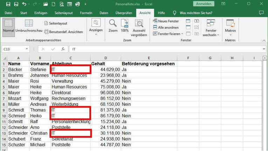Screen dimensions: 268x151
Task: Switch to Umbruchvorschau view
Action: (x=29, y=26)
